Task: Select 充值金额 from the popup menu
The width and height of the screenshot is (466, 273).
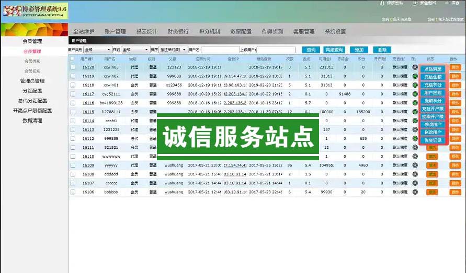Action: (433, 77)
